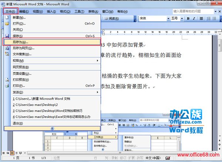The width and height of the screenshot is (222, 162).
Task: Toggle 改写 overtype mode in status bar
Action: tap(139, 158)
